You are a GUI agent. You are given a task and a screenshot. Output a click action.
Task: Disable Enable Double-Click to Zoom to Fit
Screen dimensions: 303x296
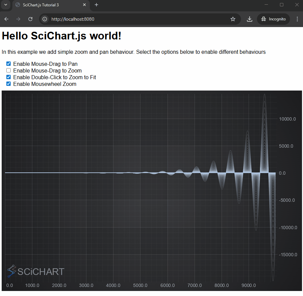(8, 77)
